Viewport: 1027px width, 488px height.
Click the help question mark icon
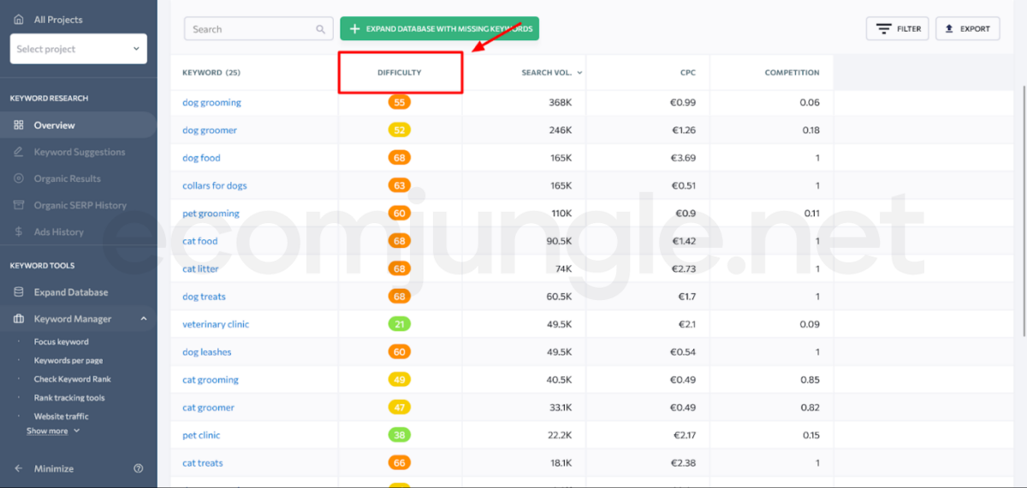tap(139, 468)
